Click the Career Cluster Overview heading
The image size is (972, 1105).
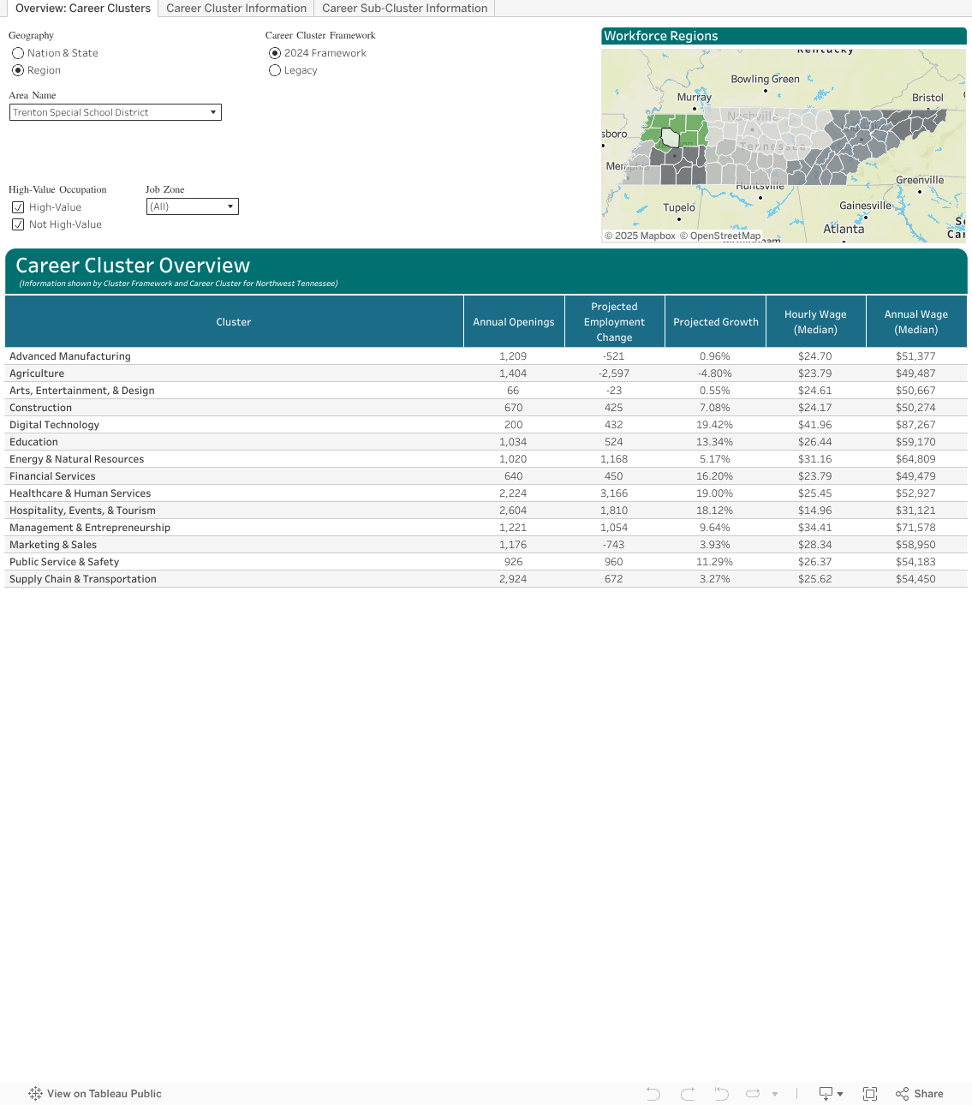(133, 266)
